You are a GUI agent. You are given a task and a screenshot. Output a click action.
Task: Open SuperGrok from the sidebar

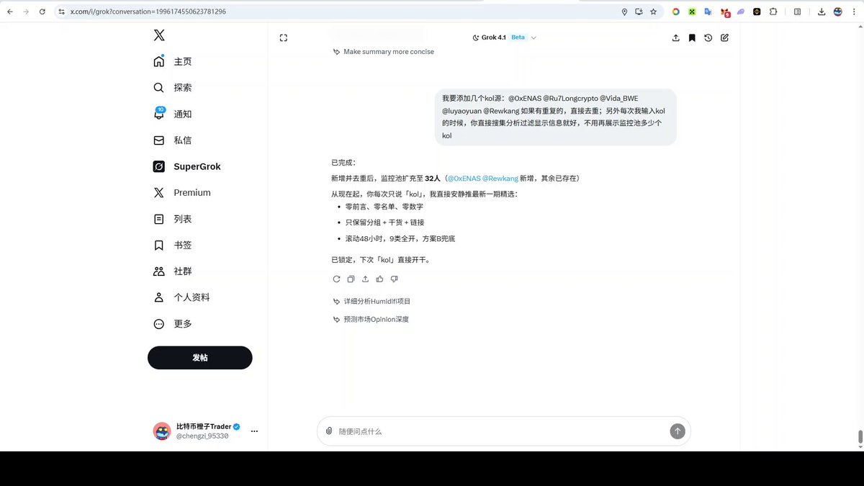(187, 166)
